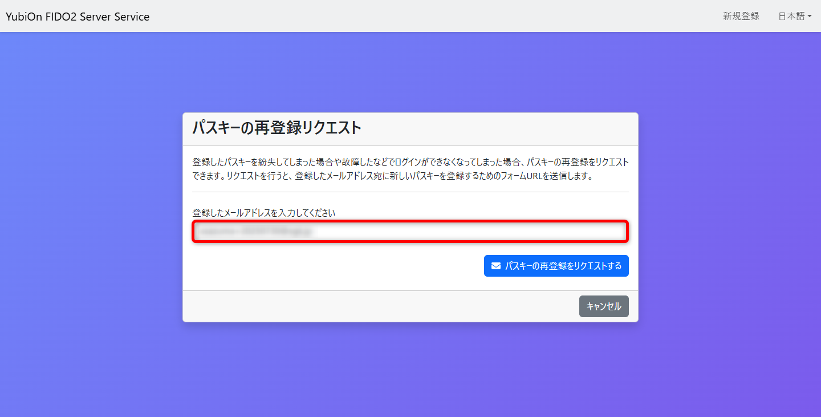821x417 pixels.
Task: Click the パスキーの再登録リクエスト heading text
Action: [277, 128]
